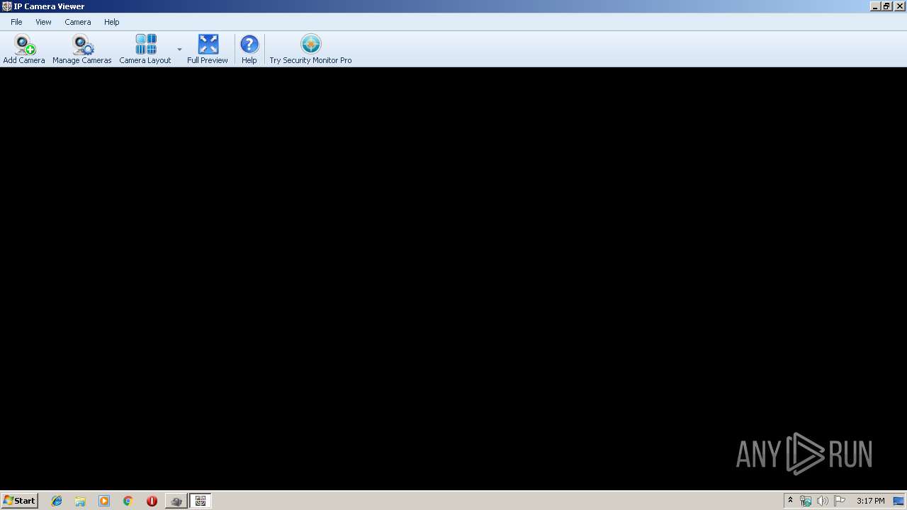Image resolution: width=907 pixels, height=510 pixels.
Task: Restore down the IP Camera Viewer window
Action: pyautogui.click(x=886, y=6)
